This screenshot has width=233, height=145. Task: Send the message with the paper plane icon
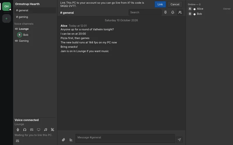[x=179, y=139]
